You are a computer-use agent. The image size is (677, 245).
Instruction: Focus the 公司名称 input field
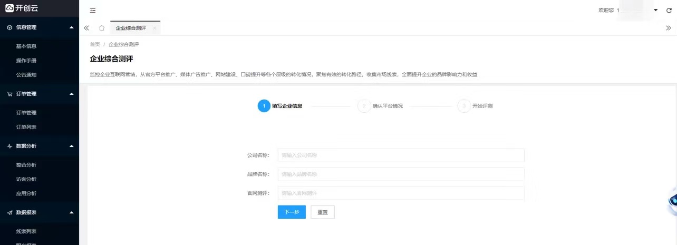click(x=401, y=155)
